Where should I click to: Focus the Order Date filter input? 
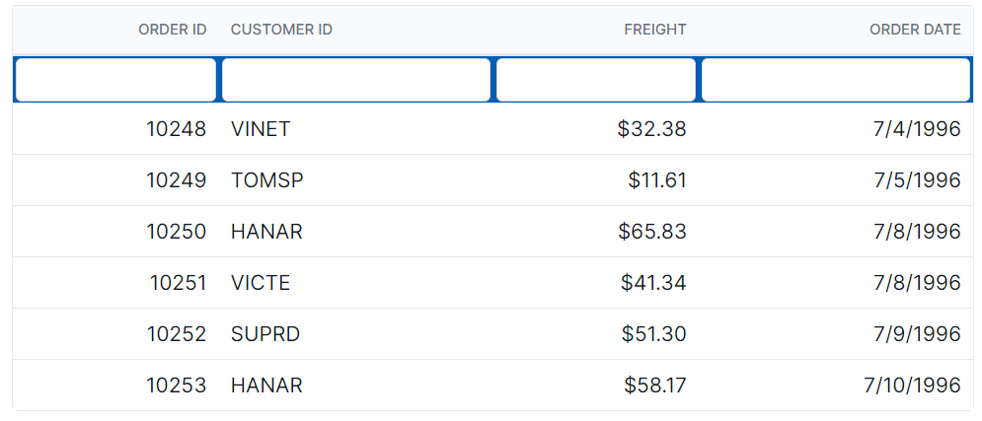[x=836, y=80]
